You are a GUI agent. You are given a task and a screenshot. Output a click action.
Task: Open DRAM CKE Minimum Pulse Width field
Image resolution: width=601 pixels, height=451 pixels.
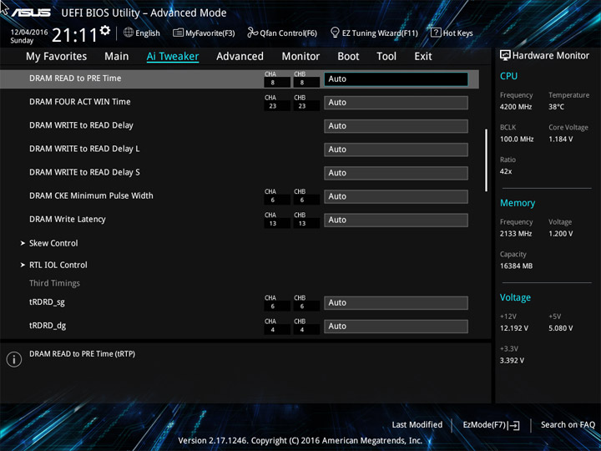click(396, 197)
